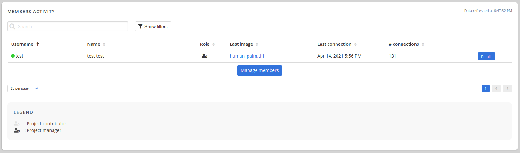Focus the Search input field
The height and width of the screenshot is (153, 520).
[71, 27]
